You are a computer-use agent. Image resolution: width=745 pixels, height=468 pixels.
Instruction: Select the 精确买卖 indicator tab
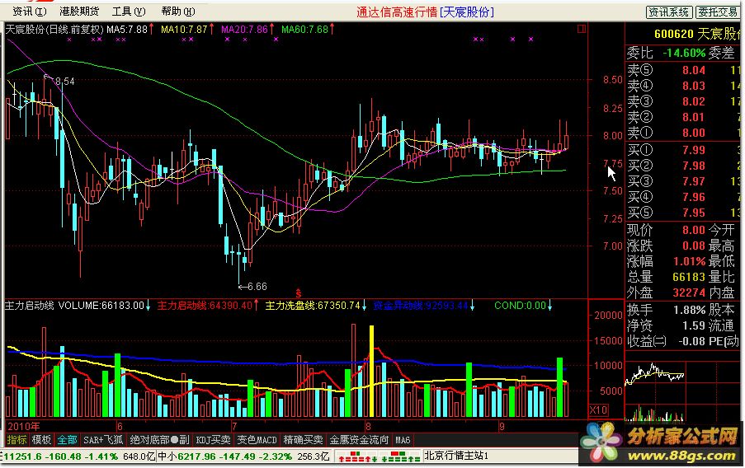[x=303, y=440]
